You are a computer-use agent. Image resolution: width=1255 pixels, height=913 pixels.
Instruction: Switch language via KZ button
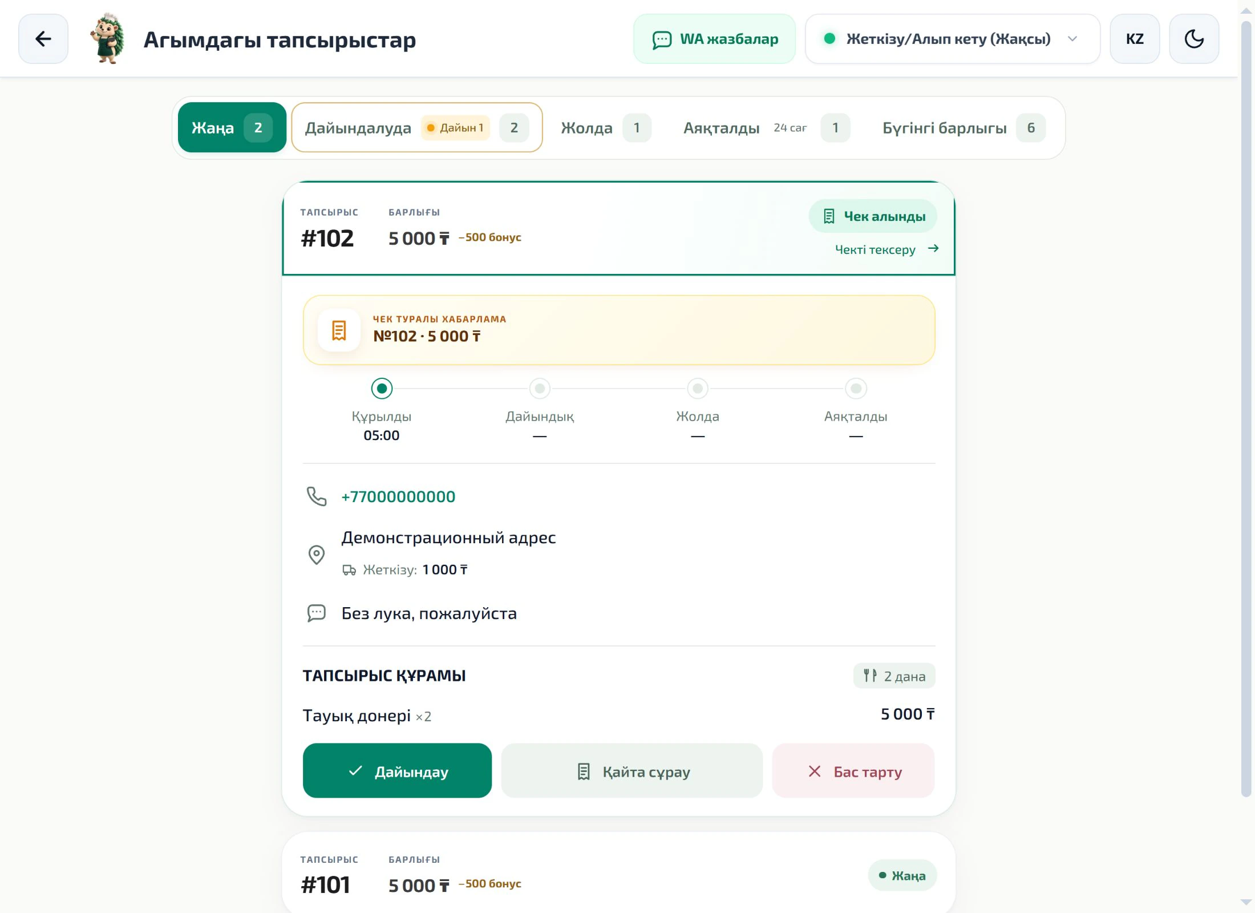tap(1135, 39)
